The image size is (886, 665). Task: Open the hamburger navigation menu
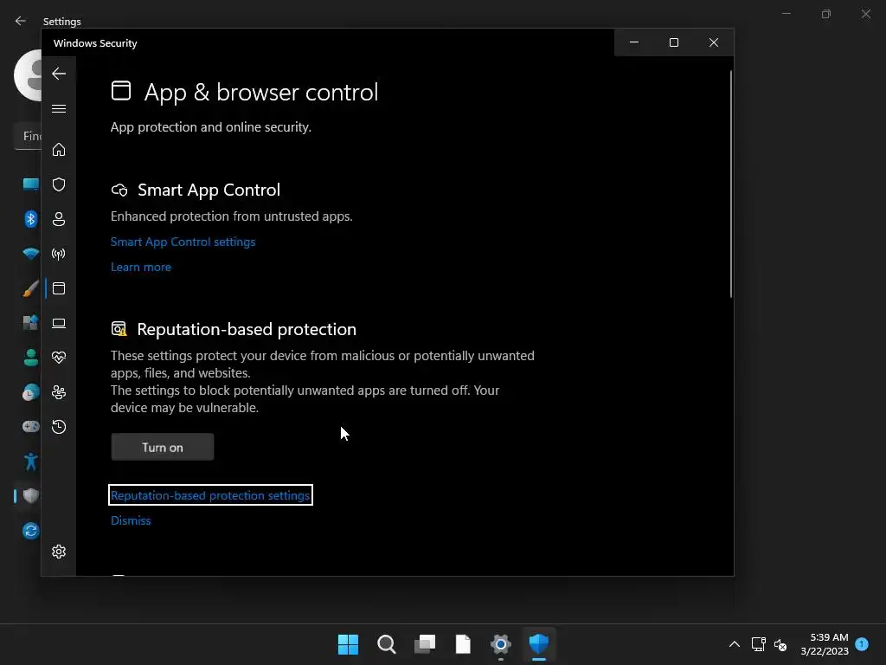(59, 108)
